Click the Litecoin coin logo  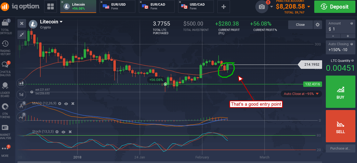pos(33,24)
